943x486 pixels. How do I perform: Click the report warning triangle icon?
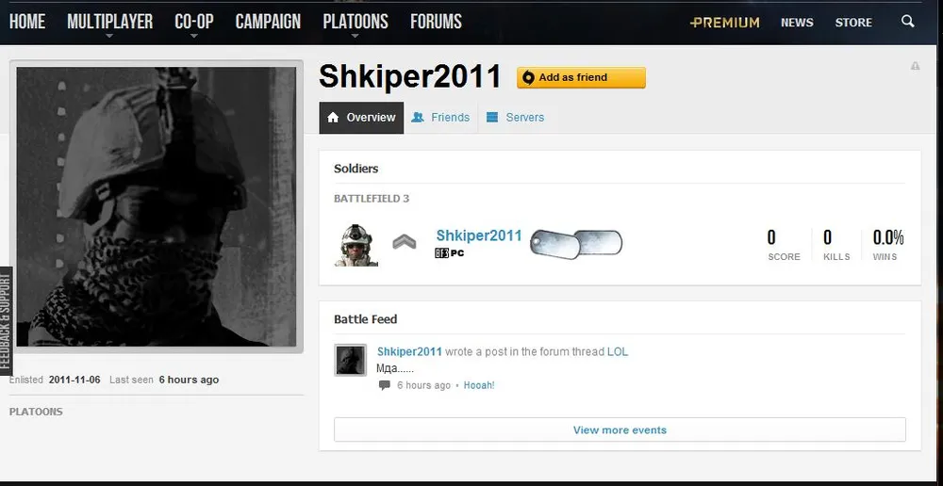(916, 66)
